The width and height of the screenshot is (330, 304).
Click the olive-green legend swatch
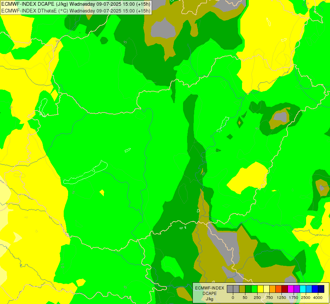(x=242, y=289)
